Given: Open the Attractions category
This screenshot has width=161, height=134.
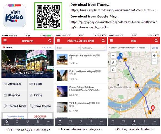Looking at the screenshot, I should [14, 84].
